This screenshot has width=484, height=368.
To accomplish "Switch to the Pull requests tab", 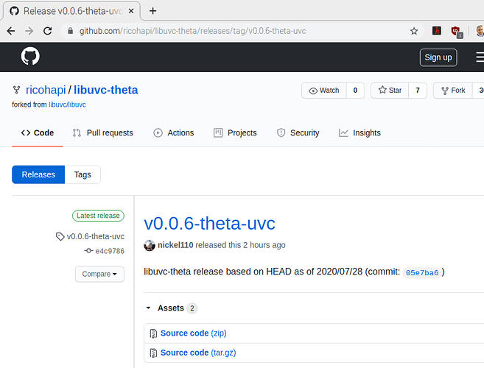I will (x=103, y=133).
